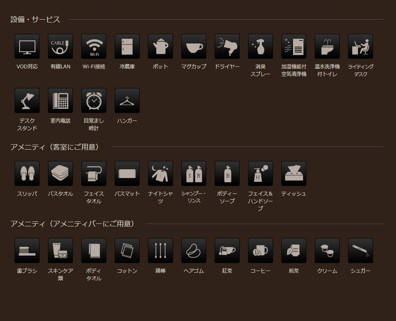Click the 歯ブラシ text label
This screenshot has height=321, width=396.
click(27, 271)
